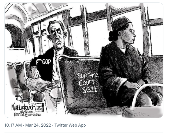
Task: Open the tweet's cartoon image
Action: tap(84, 60)
